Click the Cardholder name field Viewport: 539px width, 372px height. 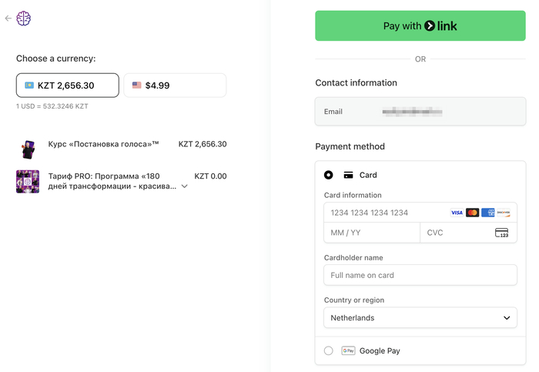pyautogui.click(x=420, y=275)
